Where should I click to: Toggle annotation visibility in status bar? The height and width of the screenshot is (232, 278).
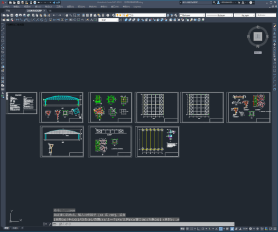pyautogui.click(x=232, y=229)
